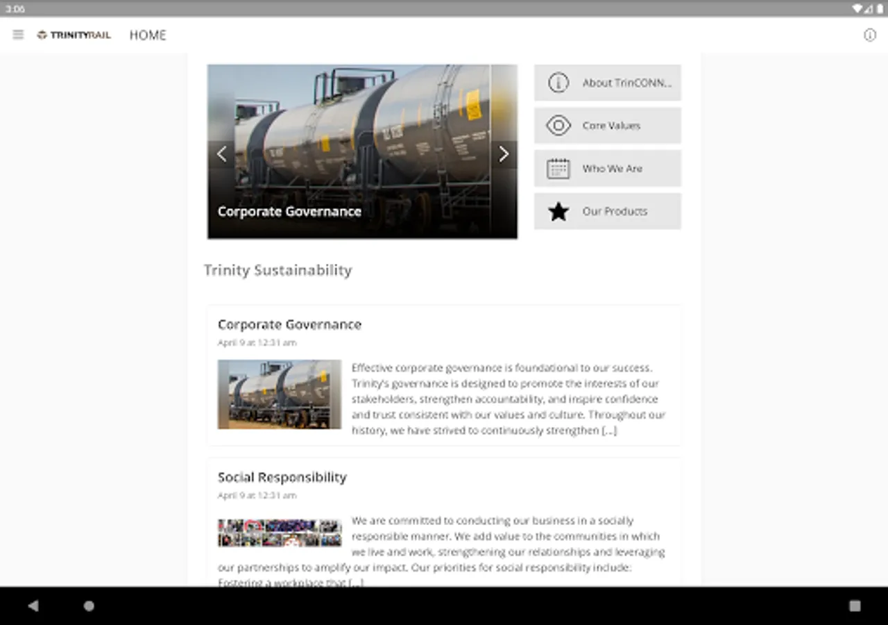Click the Trinity Sustainability heading

click(x=277, y=270)
